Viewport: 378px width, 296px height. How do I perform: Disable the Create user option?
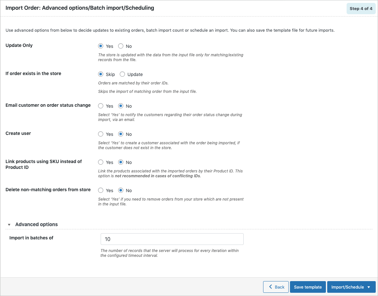pyautogui.click(x=121, y=134)
